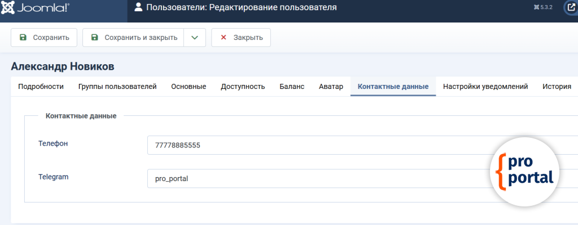Screen dimensions: 578x225
Task: Open the Настройки уведомлений tab
Action: coord(485,87)
